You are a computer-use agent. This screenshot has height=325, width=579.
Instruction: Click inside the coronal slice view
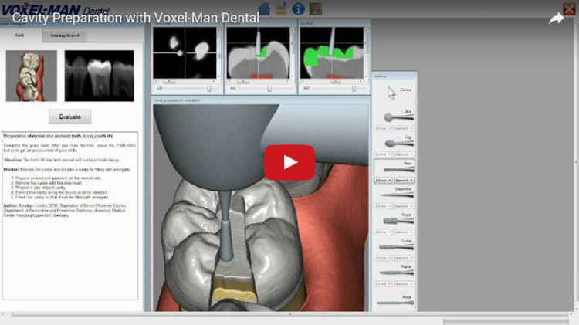[x=258, y=52]
